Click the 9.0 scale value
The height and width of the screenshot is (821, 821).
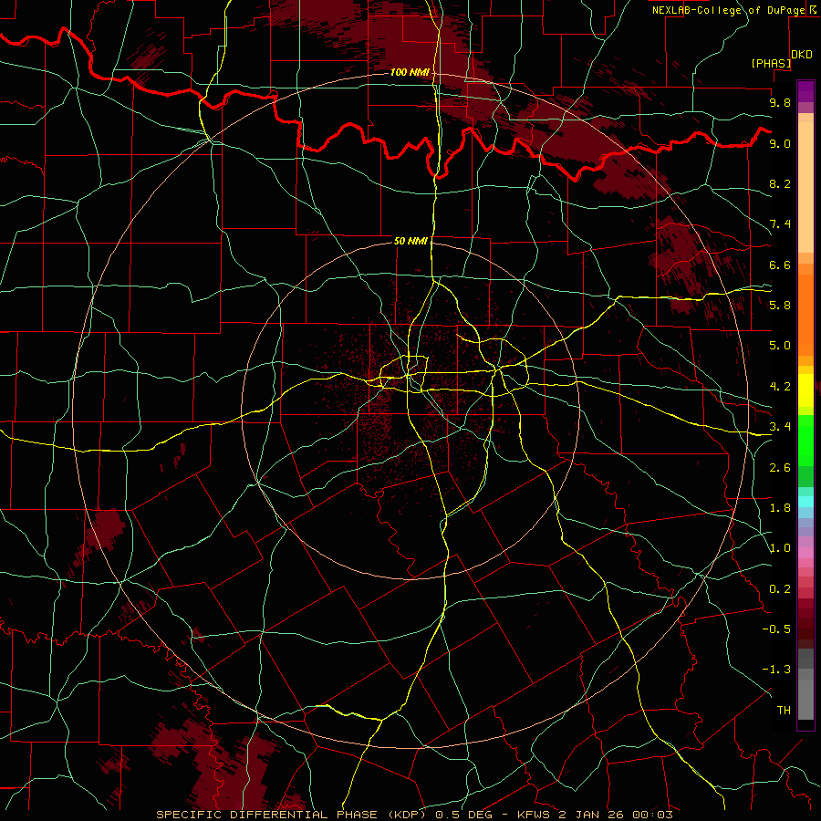[780, 143]
